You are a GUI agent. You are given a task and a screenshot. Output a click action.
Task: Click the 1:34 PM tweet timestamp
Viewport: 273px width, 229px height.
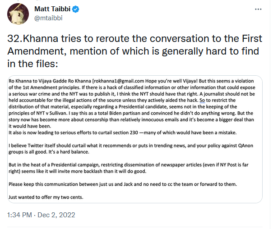point(19,215)
